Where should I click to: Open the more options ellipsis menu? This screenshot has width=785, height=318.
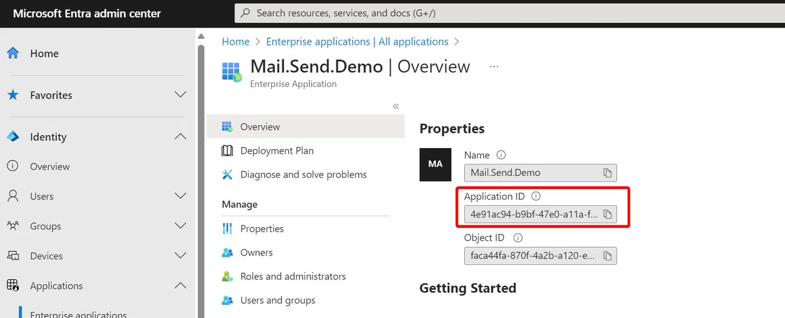tap(494, 66)
